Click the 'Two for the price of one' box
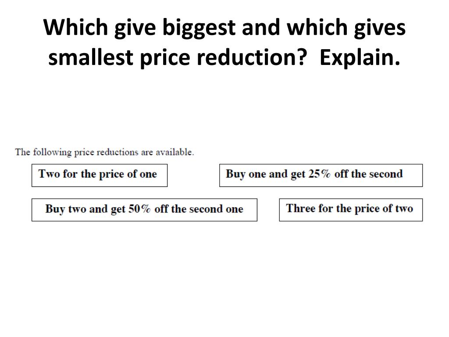The width and height of the screenshot is (449, 337). click(100, 176)
